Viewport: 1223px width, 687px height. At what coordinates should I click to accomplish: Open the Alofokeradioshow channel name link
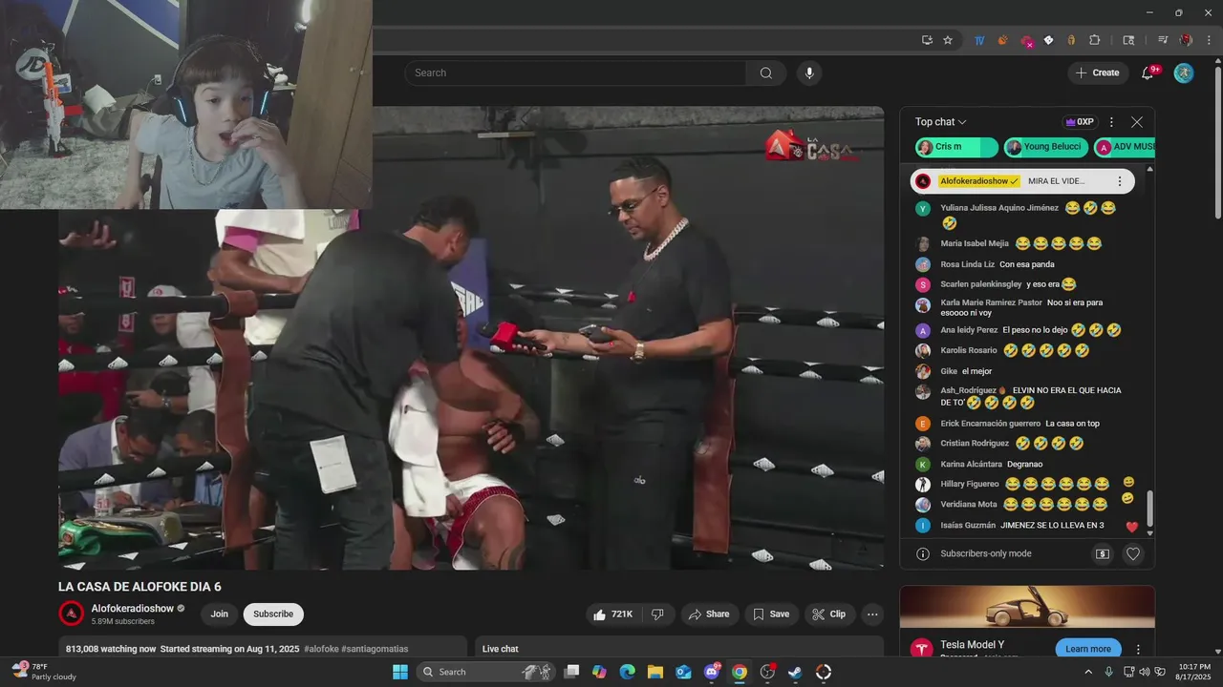(133, 609)
